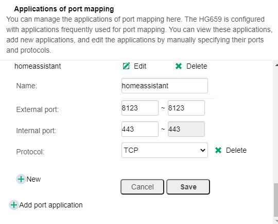Click the green X icon beside homeassistant

tap(179, 66)
